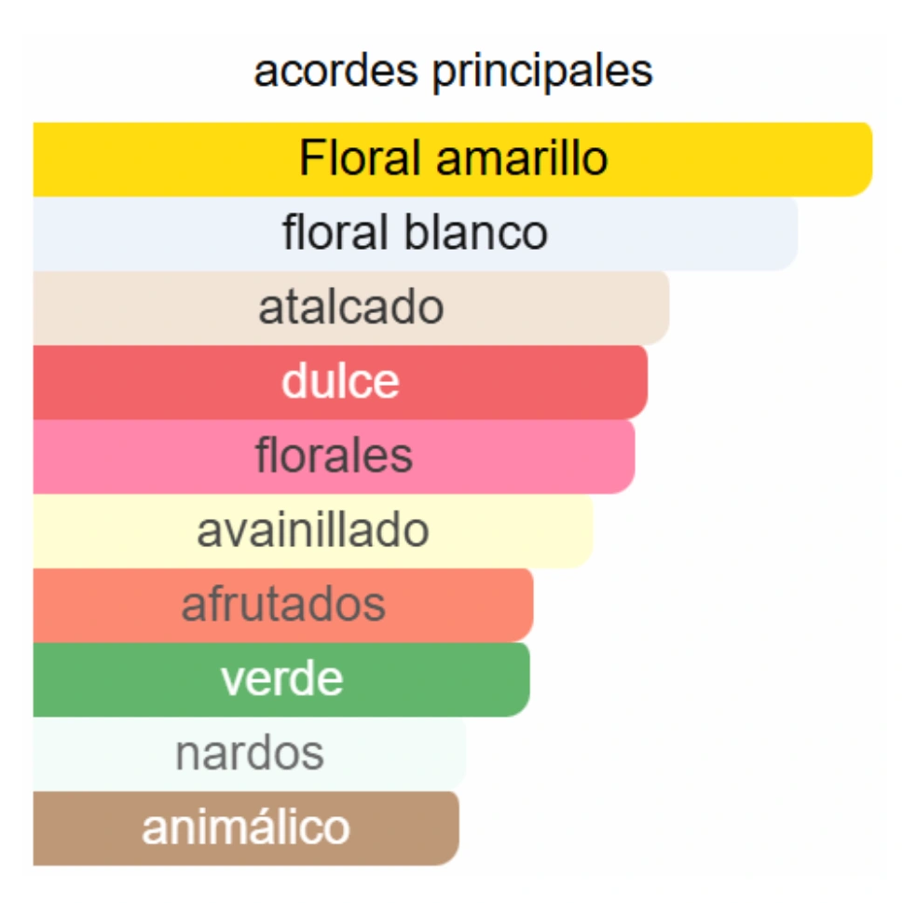Screen dimensions: 903x903
Task: Click the 'floral blanco' text label
Action: [416, 231]
